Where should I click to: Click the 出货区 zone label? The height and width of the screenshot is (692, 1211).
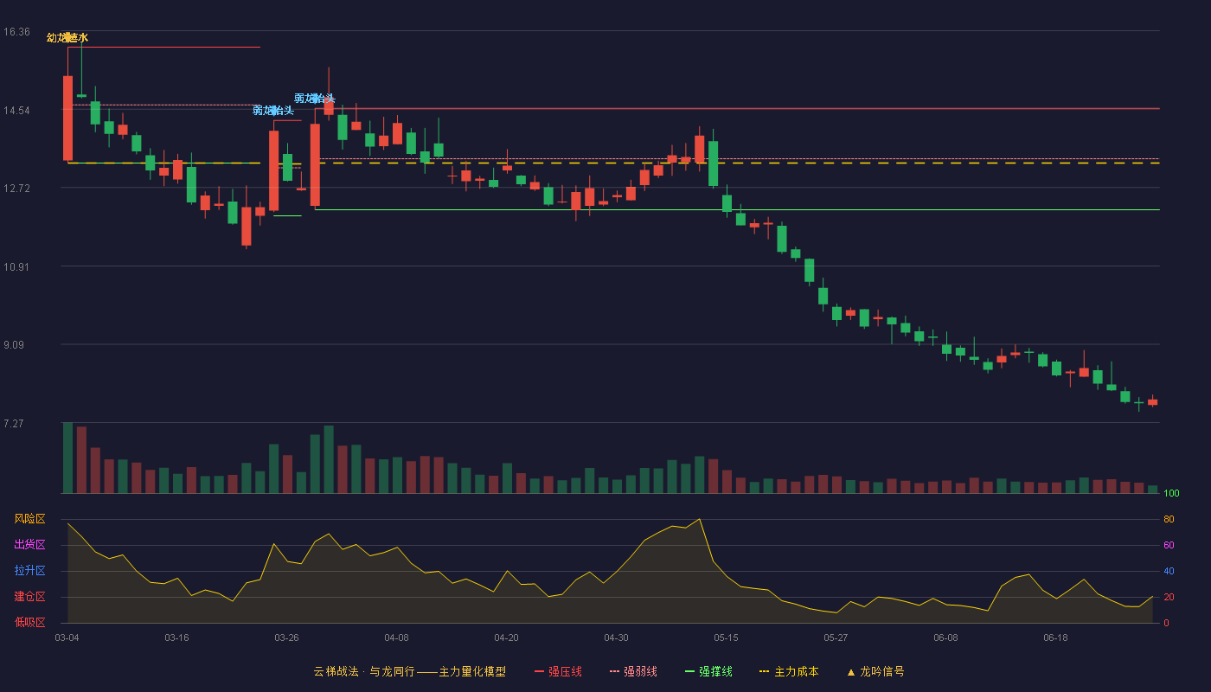tap(29, 545)
